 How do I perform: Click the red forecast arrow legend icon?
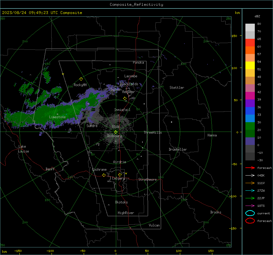250,168
